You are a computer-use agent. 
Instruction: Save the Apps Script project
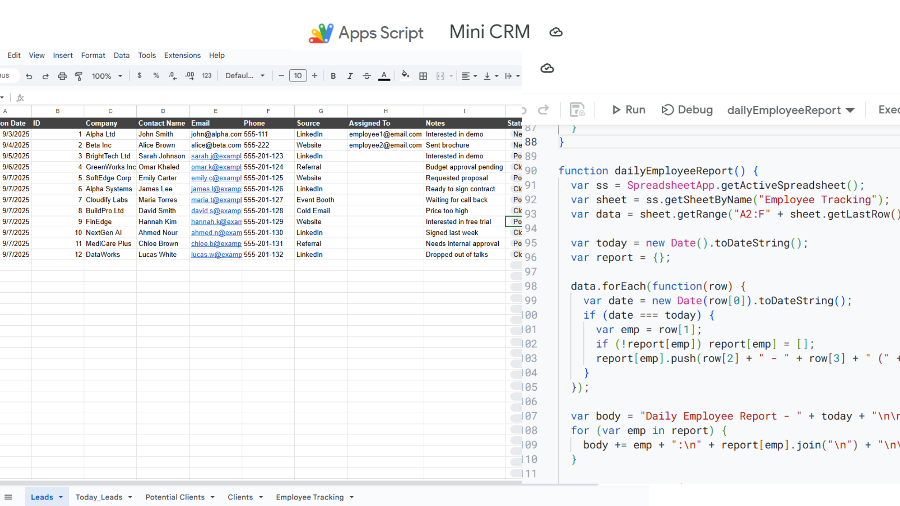577,110
